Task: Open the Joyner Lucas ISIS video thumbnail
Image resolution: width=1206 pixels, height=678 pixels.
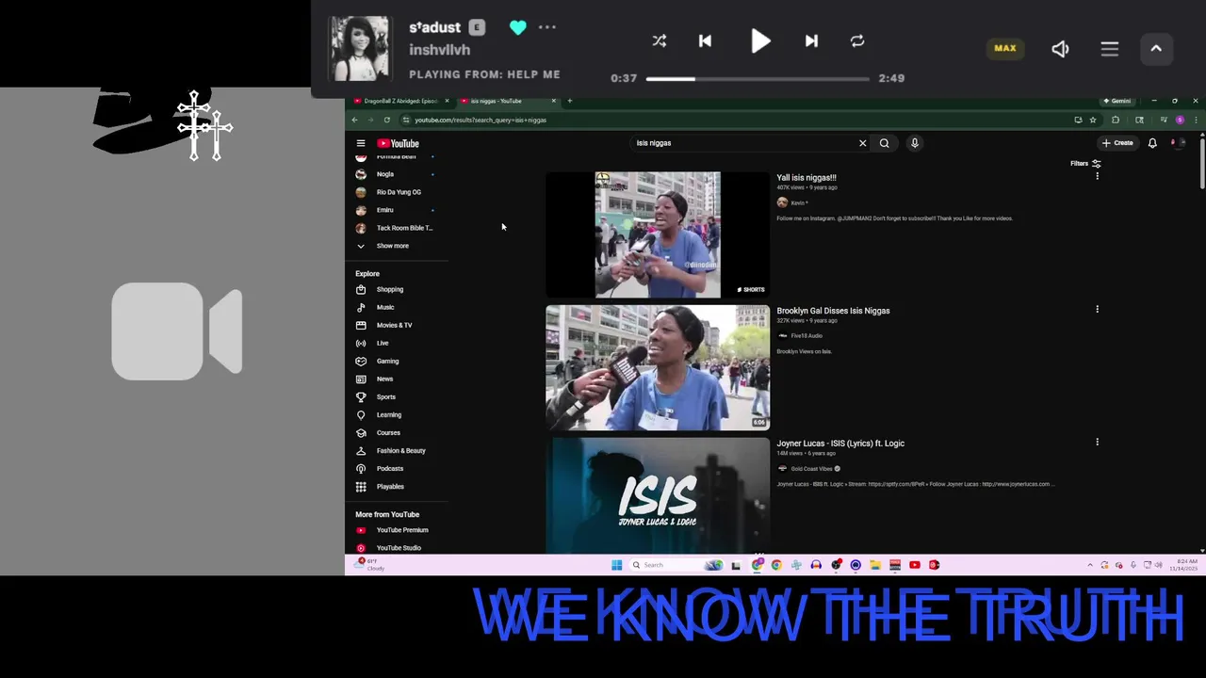Action: click(x=658, y=495)
